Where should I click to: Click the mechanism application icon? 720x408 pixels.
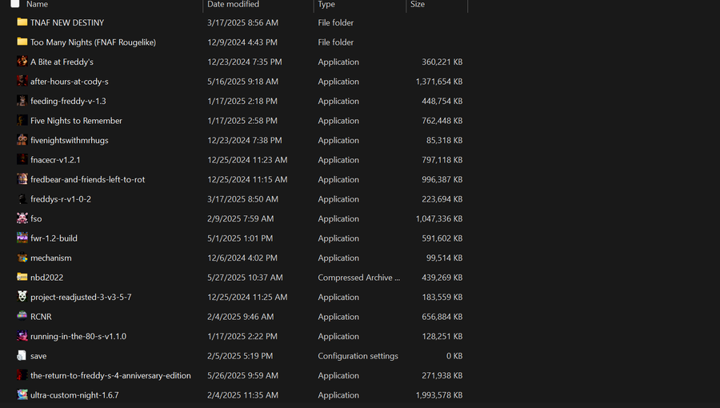click(x=22, y=258)
